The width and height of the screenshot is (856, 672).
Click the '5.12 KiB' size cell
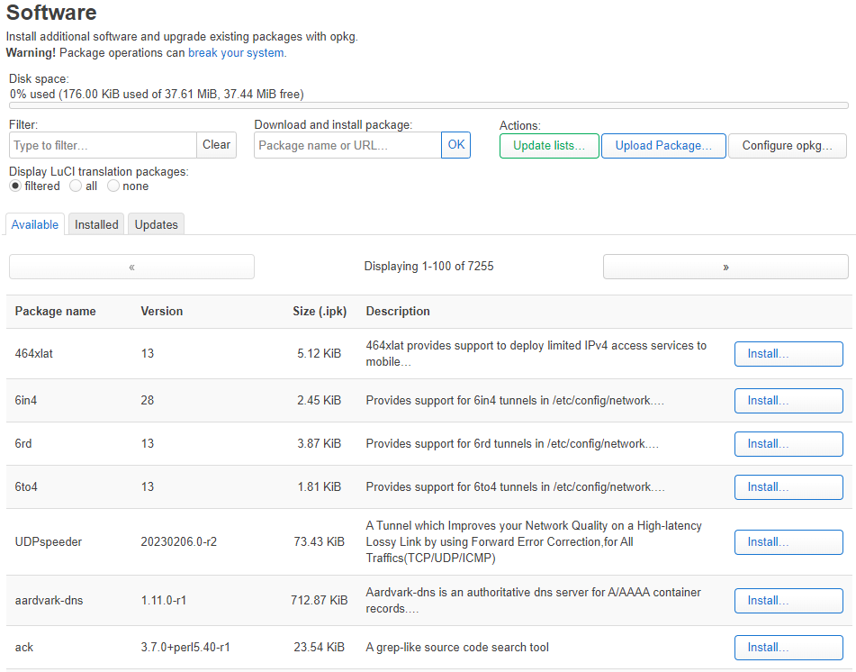tap(319, 353)
